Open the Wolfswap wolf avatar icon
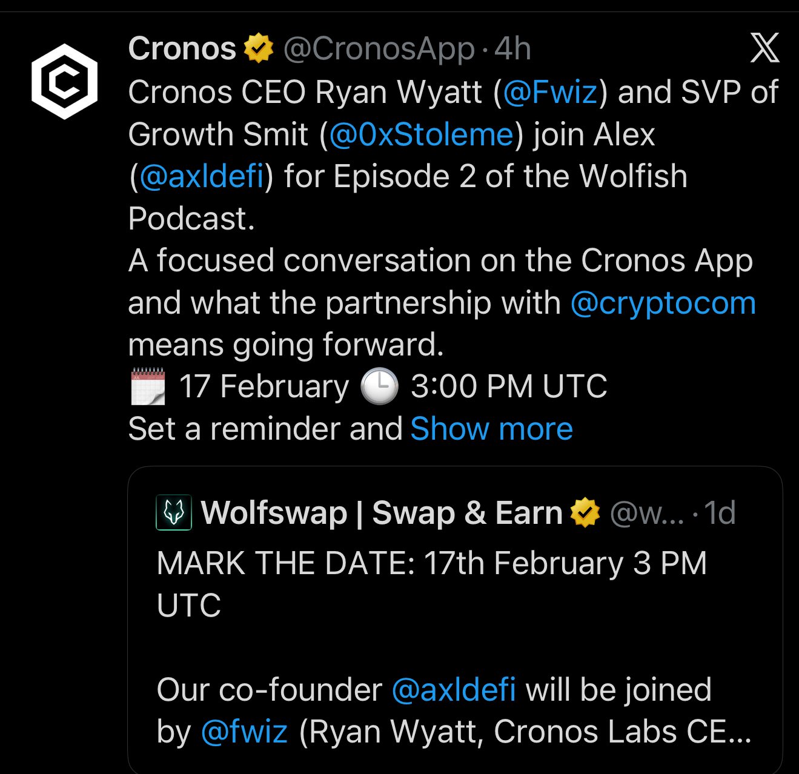The height and width of the screenshot is (774, 799). point(174,513)
